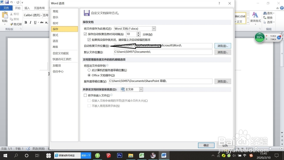This screenshot has width=284, height=160.
Task: Browse for default file location
Action: point(223,52)
